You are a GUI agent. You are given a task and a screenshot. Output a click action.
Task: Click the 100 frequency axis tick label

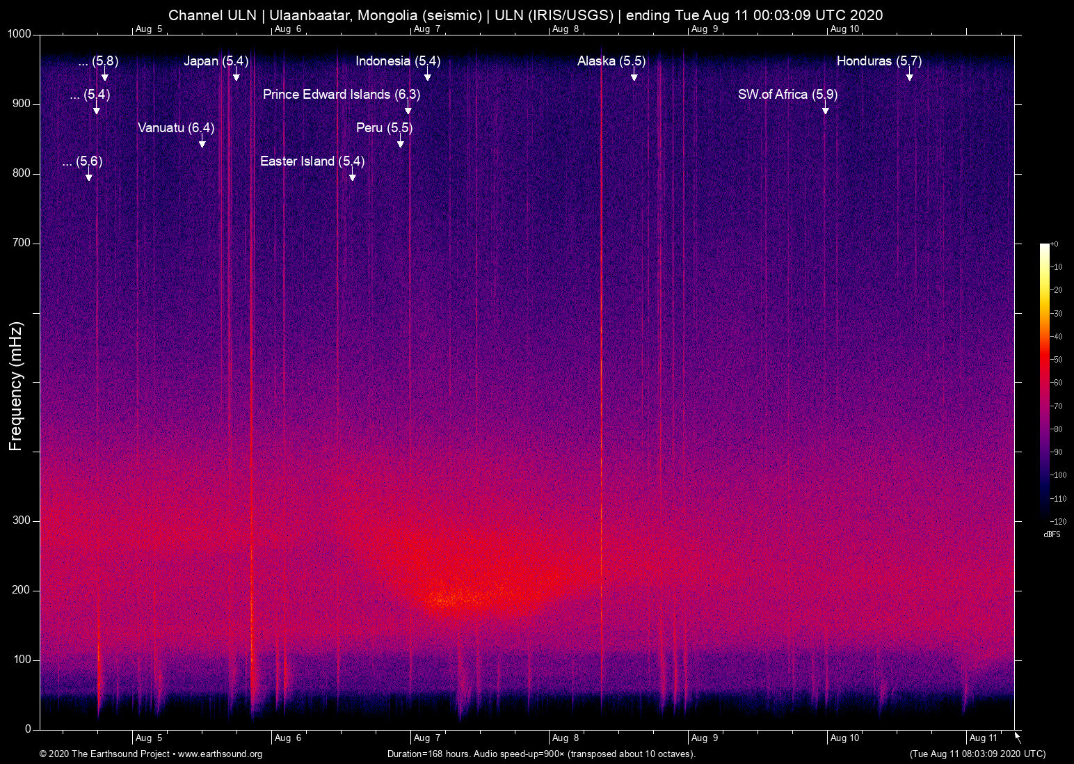click(x=22, y=660)
